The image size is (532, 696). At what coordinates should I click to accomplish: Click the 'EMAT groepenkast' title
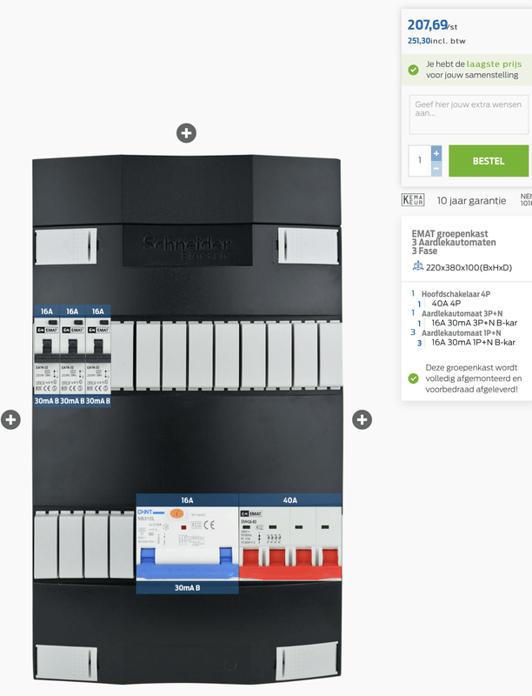449,233
